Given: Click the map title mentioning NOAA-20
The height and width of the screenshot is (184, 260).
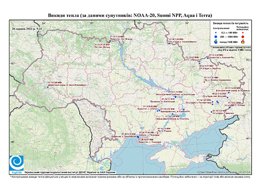Looking at the screenshot, I should pyautogui.click(x=130, y=15).
